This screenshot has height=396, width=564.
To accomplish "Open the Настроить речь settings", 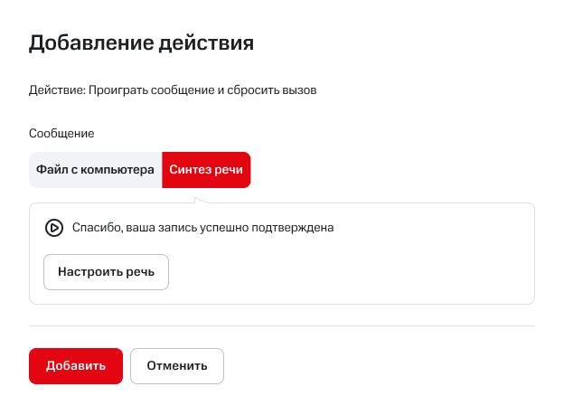I will click(106, 271).
